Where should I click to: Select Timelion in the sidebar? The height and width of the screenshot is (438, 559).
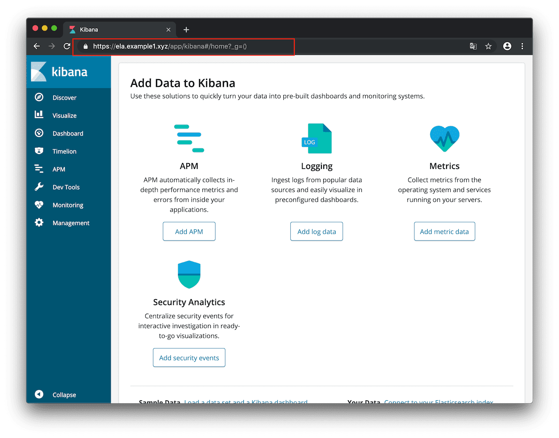click(x=64, y=151)
